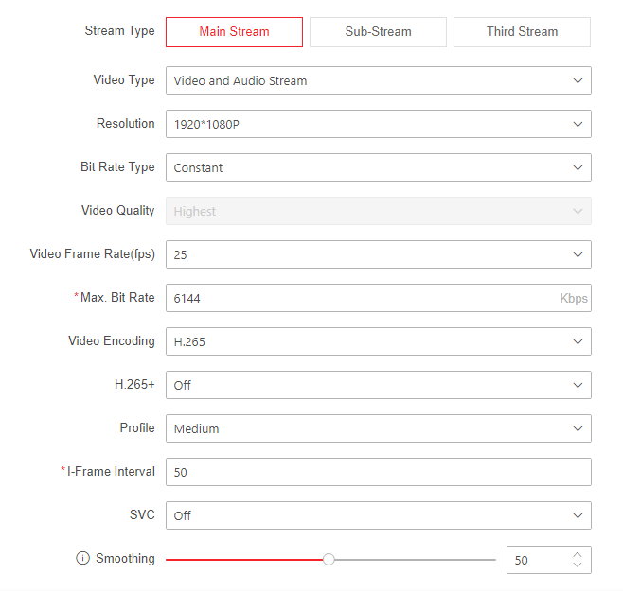Select the Main Stream tab
The height and width of the screenshot is (591, 623).
pyautogui.click(x=234, y=32)
